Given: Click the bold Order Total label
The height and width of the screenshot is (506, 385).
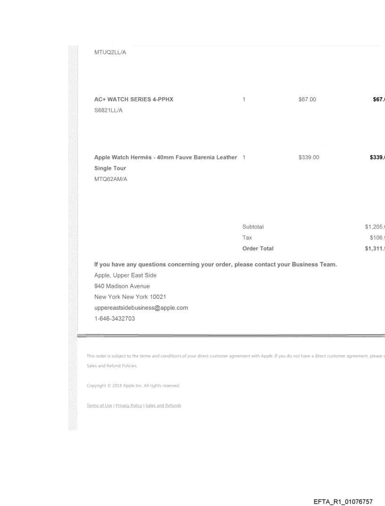Looking at the screenshot, I should click(258, 249).
